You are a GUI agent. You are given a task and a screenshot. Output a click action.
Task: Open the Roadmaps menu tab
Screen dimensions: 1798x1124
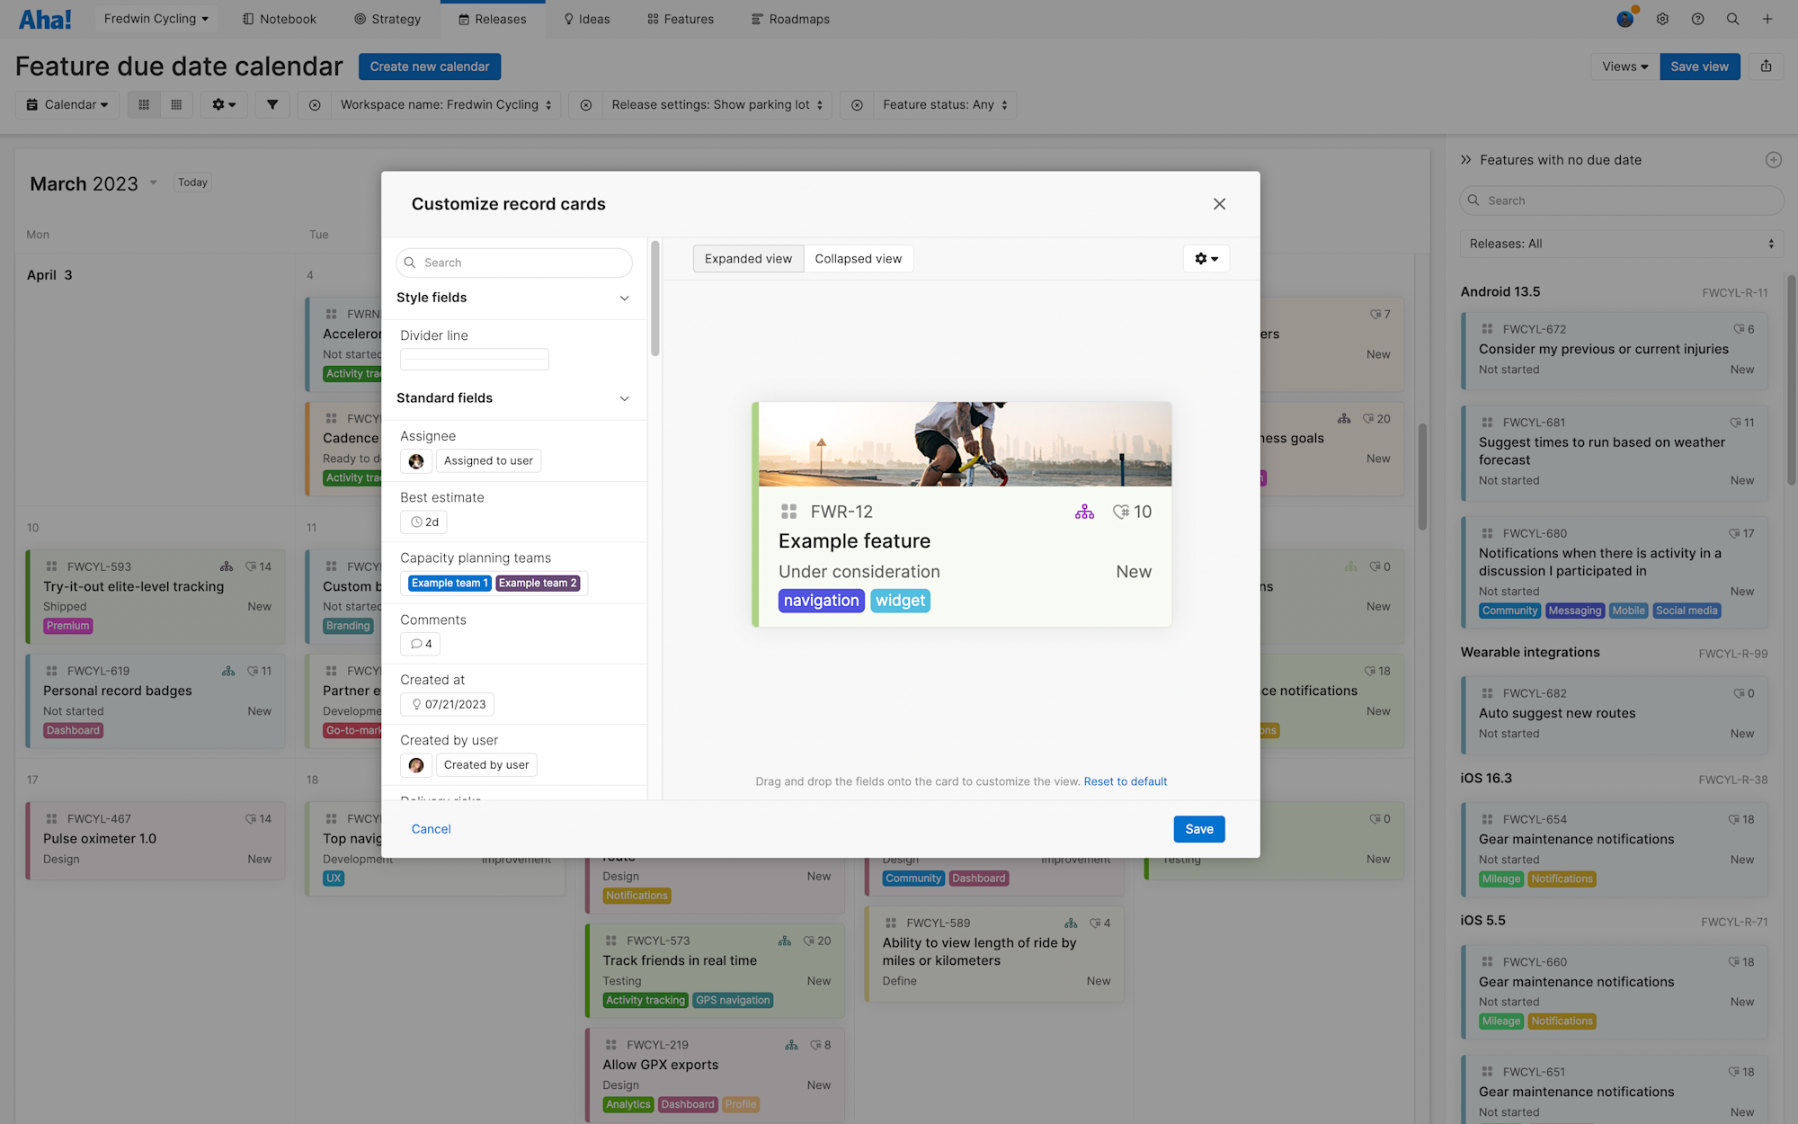(x=790, y=19)
